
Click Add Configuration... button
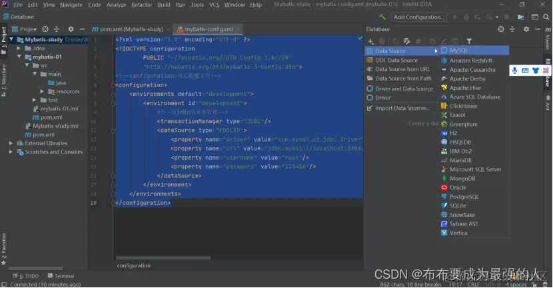click(418, 17)
